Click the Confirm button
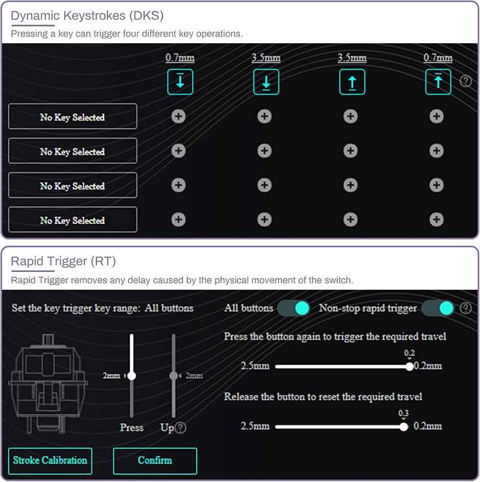Viewport: 480px width, 482px height. coord(155,461)
